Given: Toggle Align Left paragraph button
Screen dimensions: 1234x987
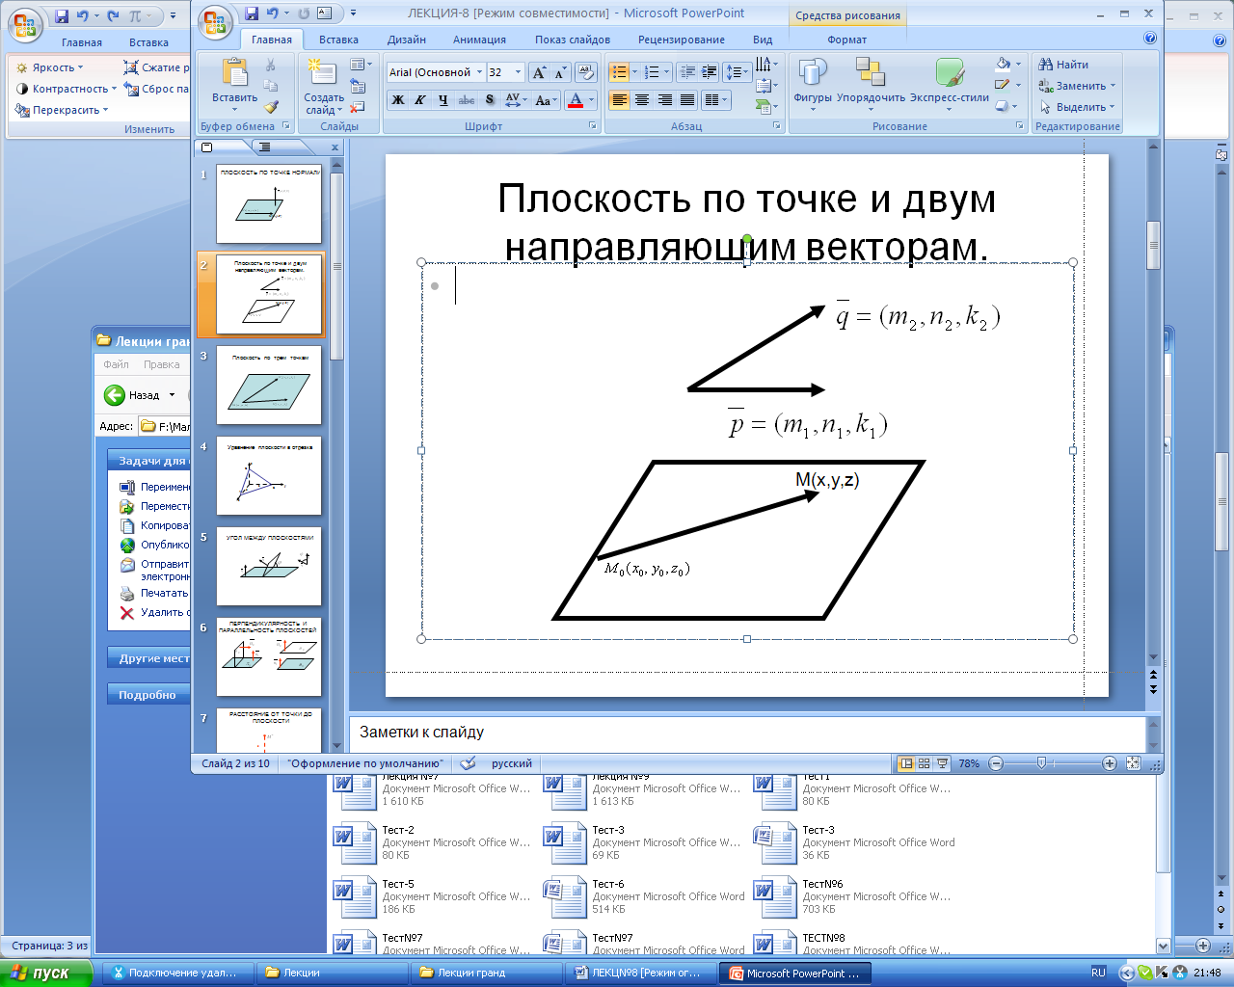Looking at the screenshot, I should pyautogui.click(x=619, y=100).
